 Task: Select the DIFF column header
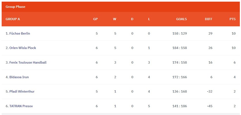click(x=209, y=19)
